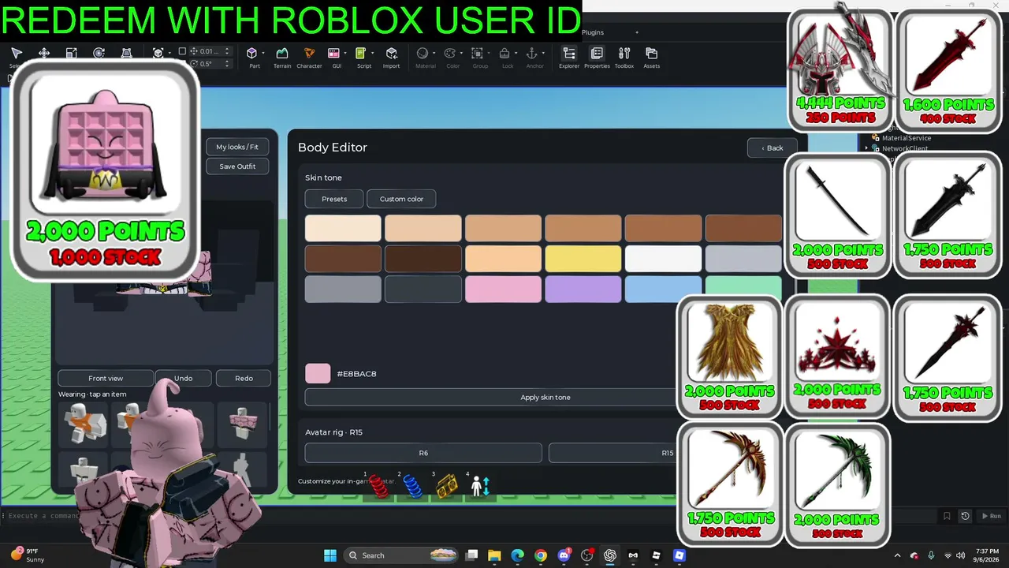Viewport: 1009px width, 568px height.
Task: Select the red coil hotbar item
Action: click(x=379, y=486)
